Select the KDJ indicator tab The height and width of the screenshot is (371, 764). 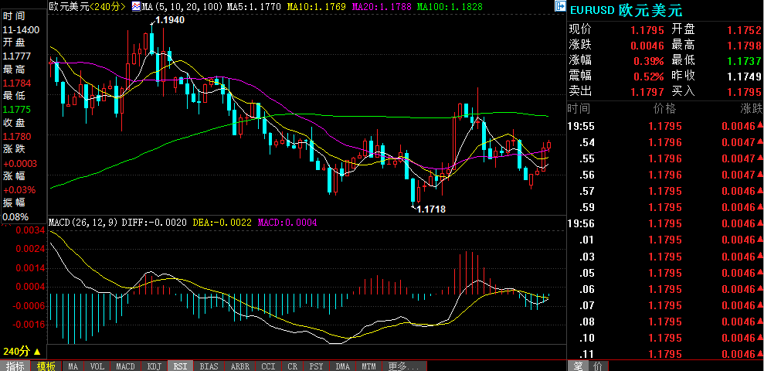tap(154, 366)
